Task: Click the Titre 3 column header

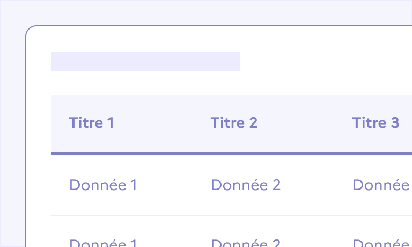Action: coord(376,123)
